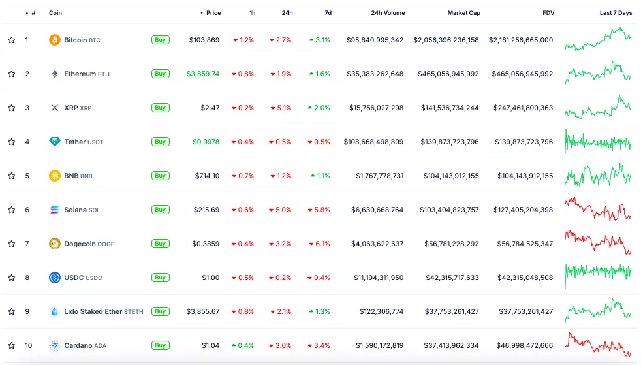Sort by the 24h Volume header
Image resolution: width=641 pixels, height=365 pixels.
(x=388, y=13)
